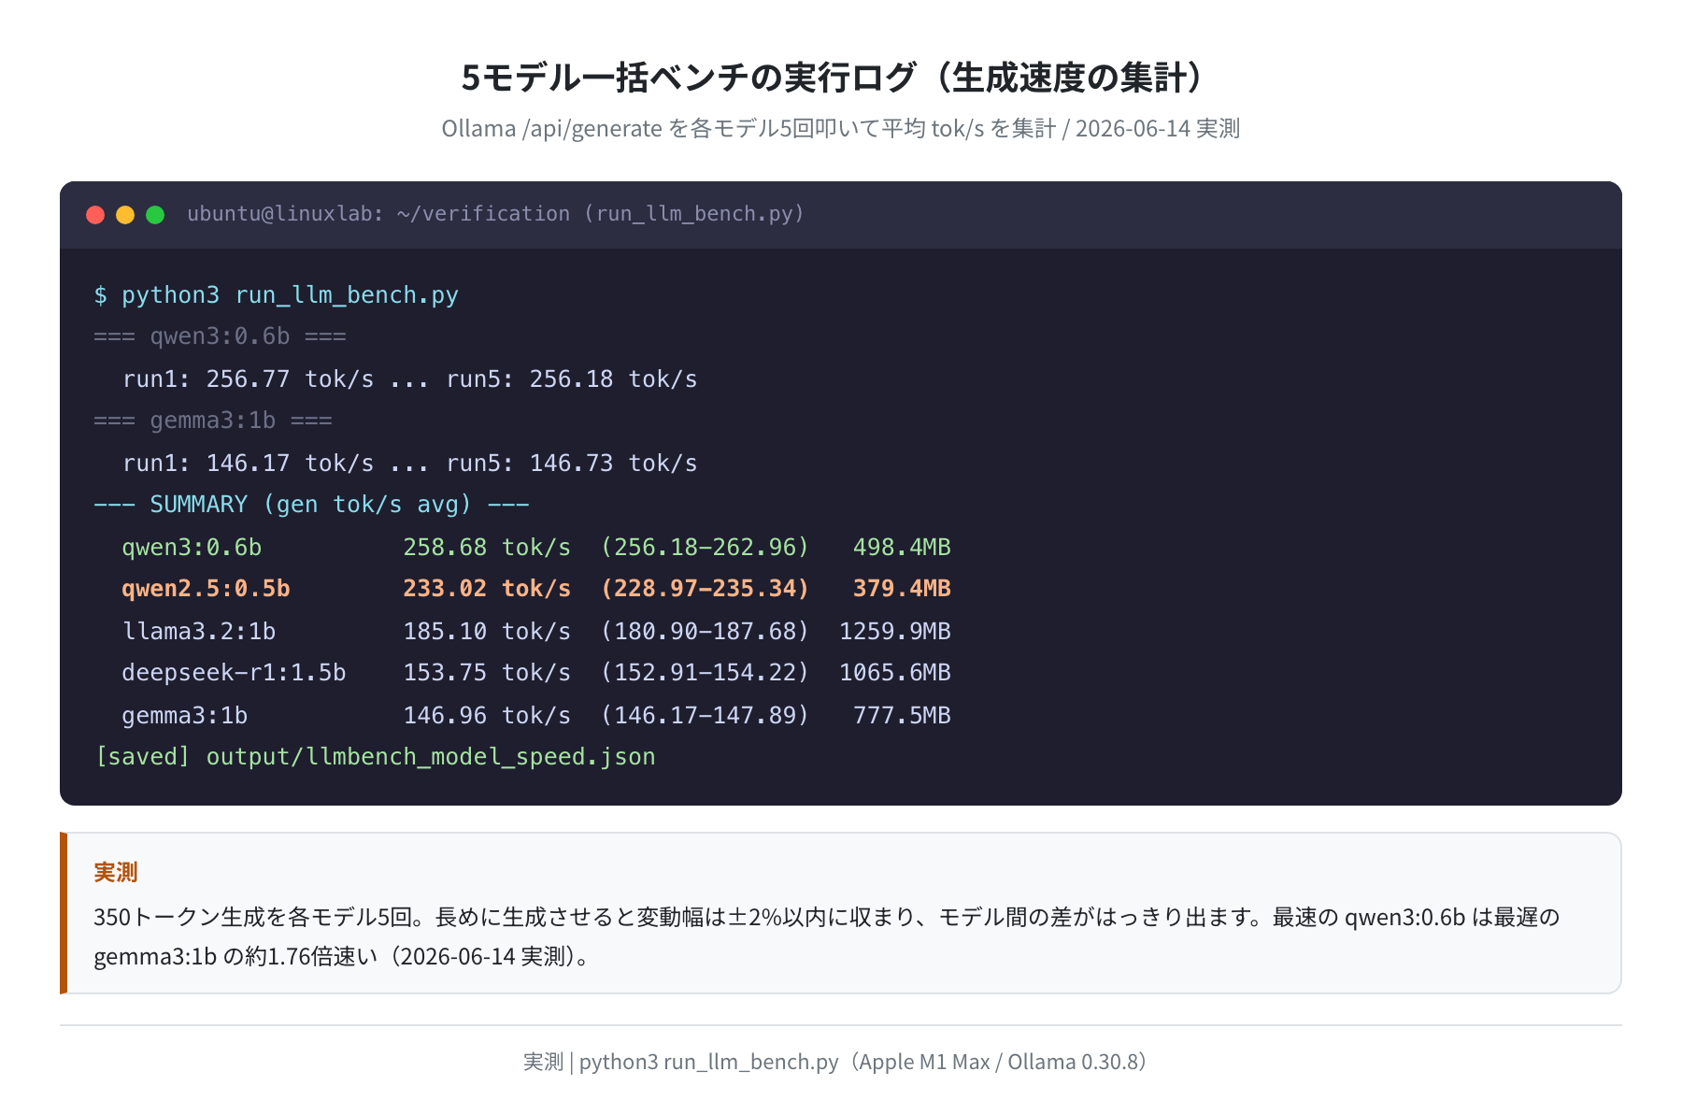This screenshot has width=1682, height=1114.
Task: Click the range (228.97–235.34)
Action: [705, 589]
